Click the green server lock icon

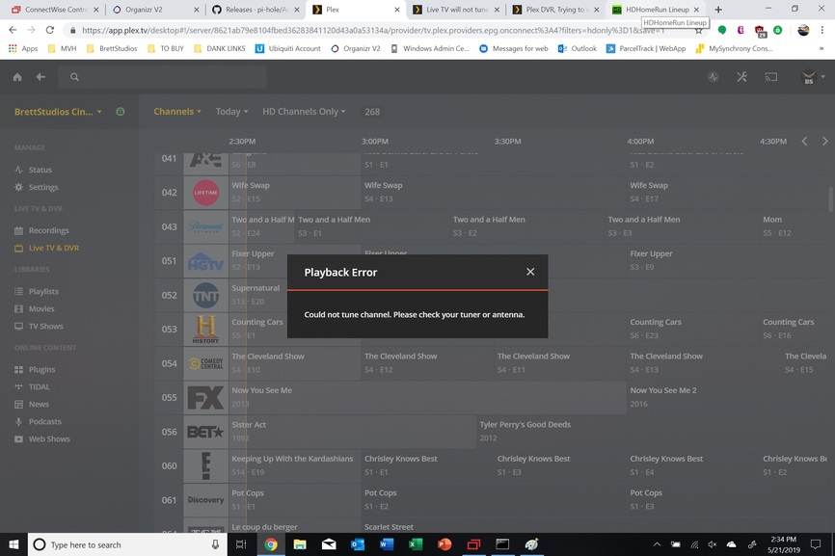(x=121, y=111)
